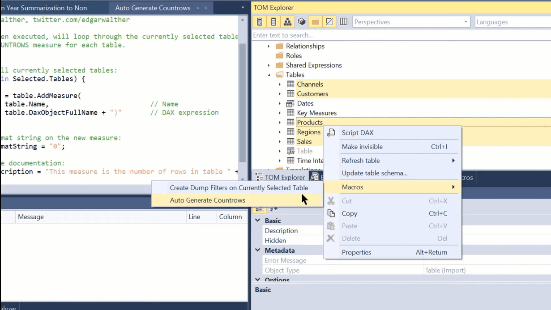Screen dimensions: 551x310
Task: Collapse the Metadata properties section
Action: coord(258,251)
